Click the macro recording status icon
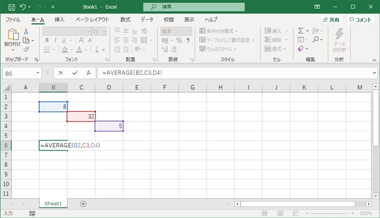Image resolution: width=380 pixels, height=218 pixels. (x=32, y=213)
